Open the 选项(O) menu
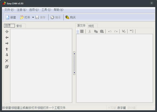The width and height of the screenshot is (157, 112). [34, 10]
